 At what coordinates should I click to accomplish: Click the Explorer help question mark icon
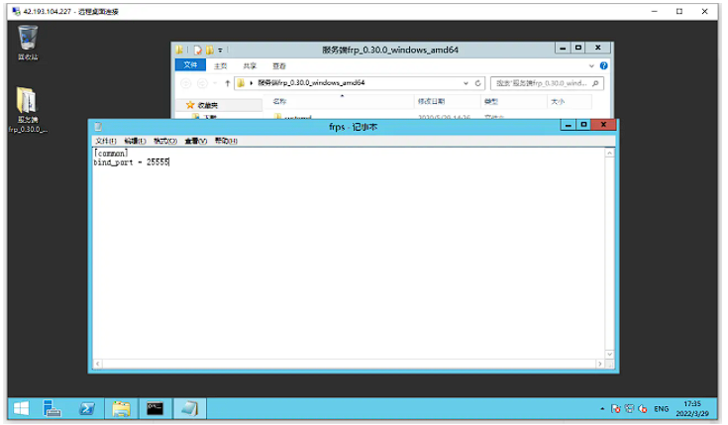(605, 64)
